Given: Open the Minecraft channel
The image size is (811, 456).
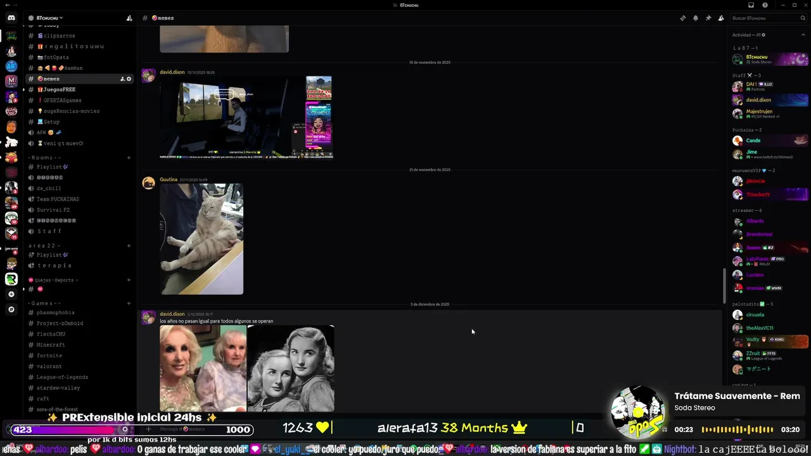Looking at the screenshot, I should 80,345.
